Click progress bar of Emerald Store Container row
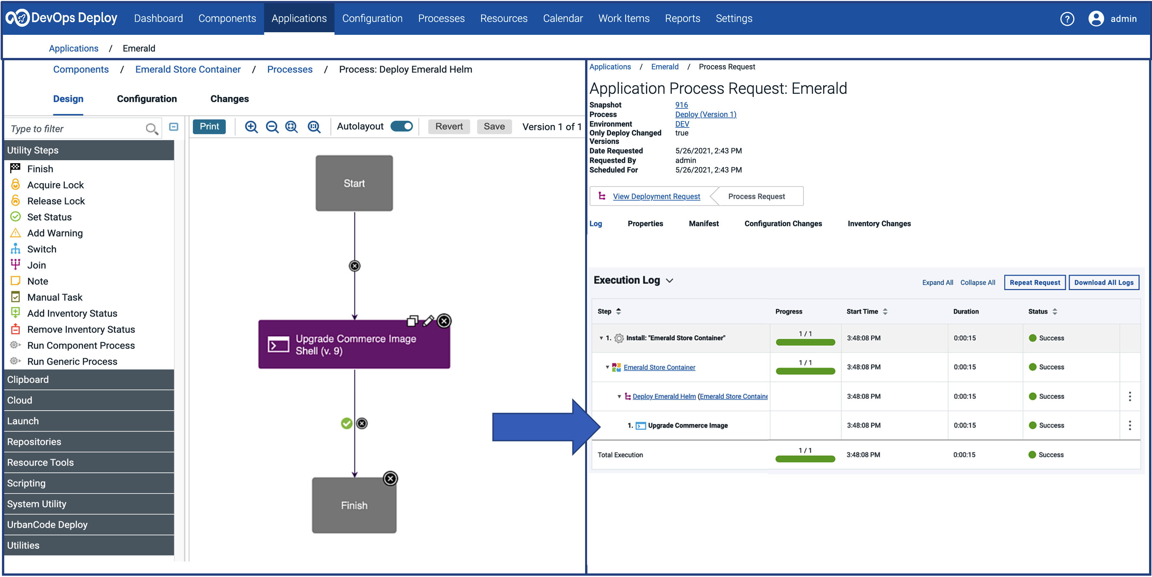This screenshot has width=1152, height=577. [x=805, y=371]
